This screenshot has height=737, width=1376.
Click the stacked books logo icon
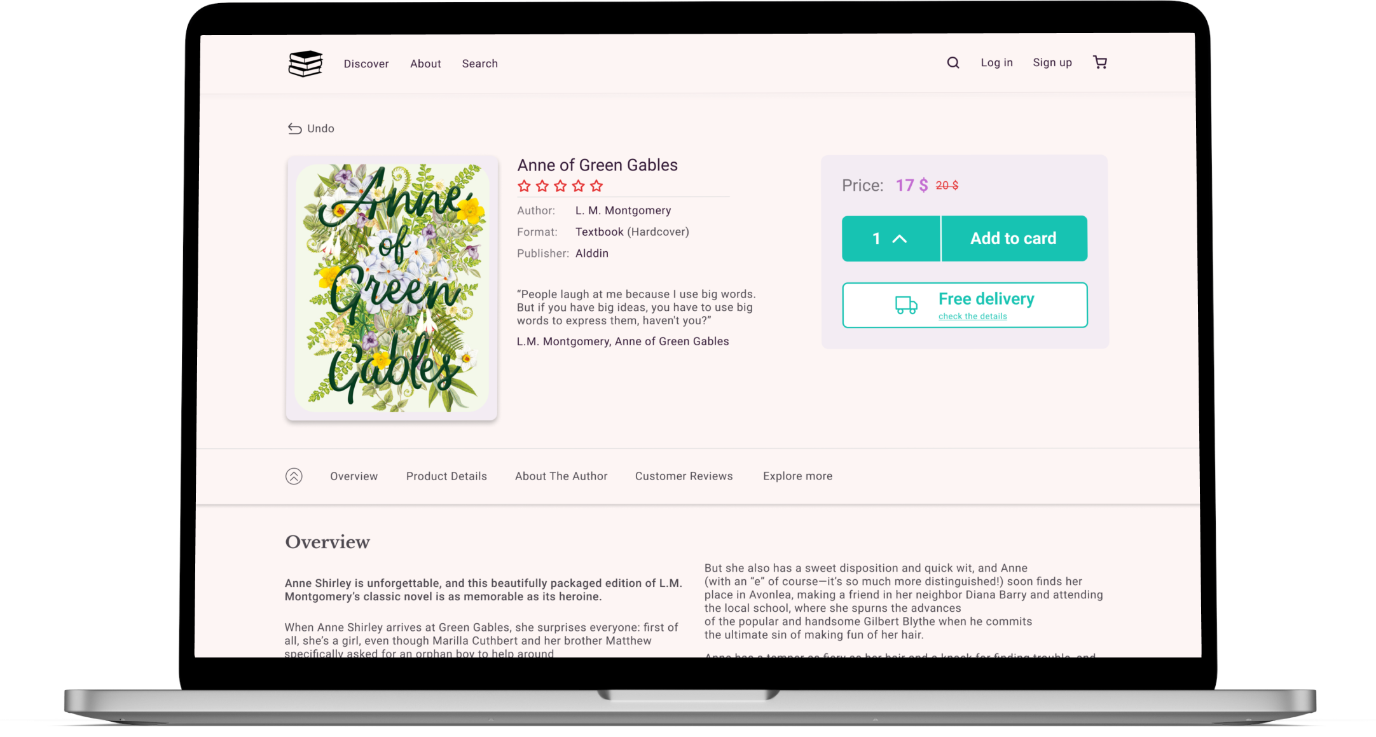(305, 64)
